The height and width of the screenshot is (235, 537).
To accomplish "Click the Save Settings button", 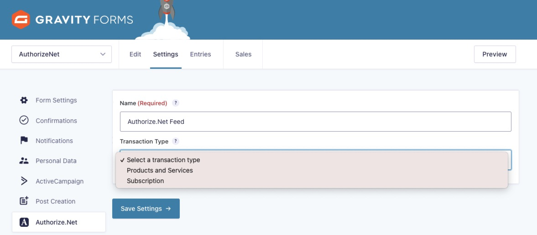I will tap(146, 209).
